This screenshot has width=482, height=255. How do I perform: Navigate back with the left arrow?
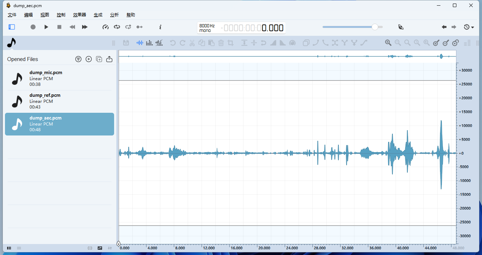coord(444,27)
